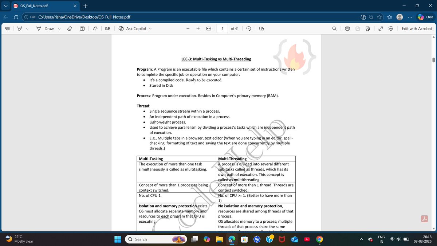Open Outlook from the taskbar

tap(294, 239)
